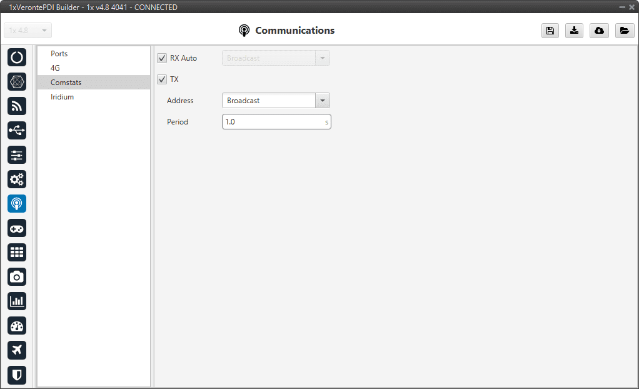
Task: Open the Iridium menu entry
Action: pyautogui.click(x=62, y=97)
